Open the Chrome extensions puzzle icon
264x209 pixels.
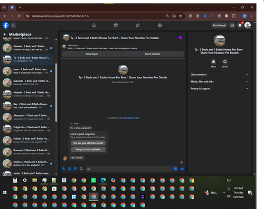234,16
